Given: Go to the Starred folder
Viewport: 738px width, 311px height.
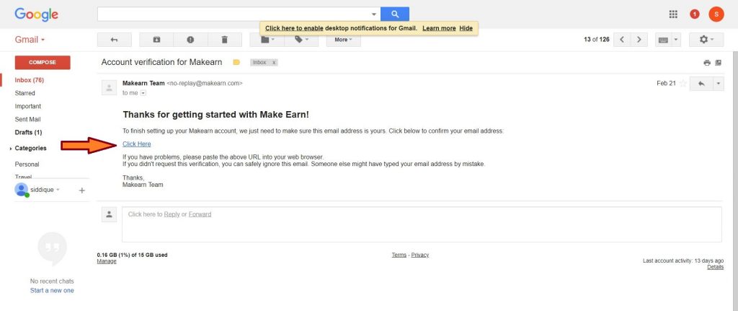Looking at the screenshot, I should click(x=25, y=93).
